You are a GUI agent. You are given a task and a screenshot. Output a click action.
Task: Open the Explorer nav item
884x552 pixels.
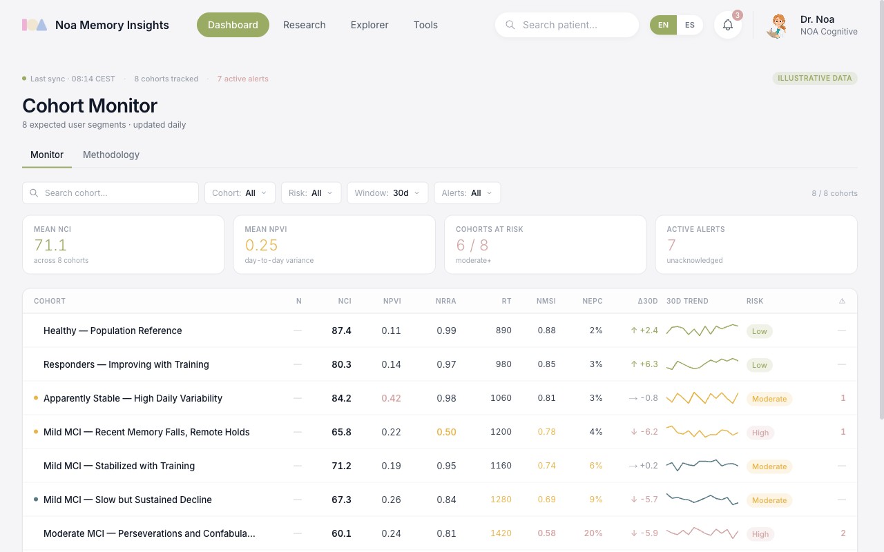point(369,25)
